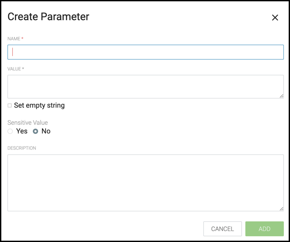The image size is (290, 242).
Task: Click the resize grip of the VALUE text area
Action: tap(281, 96)
